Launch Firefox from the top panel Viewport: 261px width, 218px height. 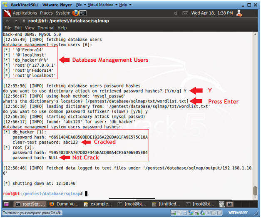[75, 13]
